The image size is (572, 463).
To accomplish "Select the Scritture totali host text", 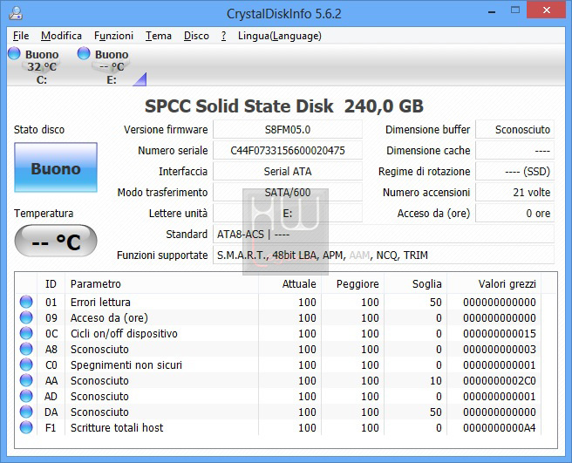I will click(x=117, y=427).
